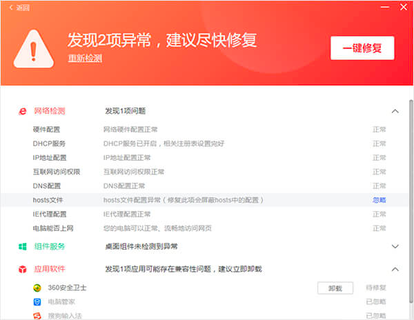Click the warning triangle icon
The image size is (414, 320).
coord(34,49)
